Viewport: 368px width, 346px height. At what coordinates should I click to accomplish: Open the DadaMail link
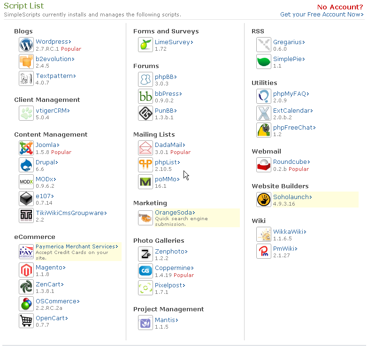[170, 145]
